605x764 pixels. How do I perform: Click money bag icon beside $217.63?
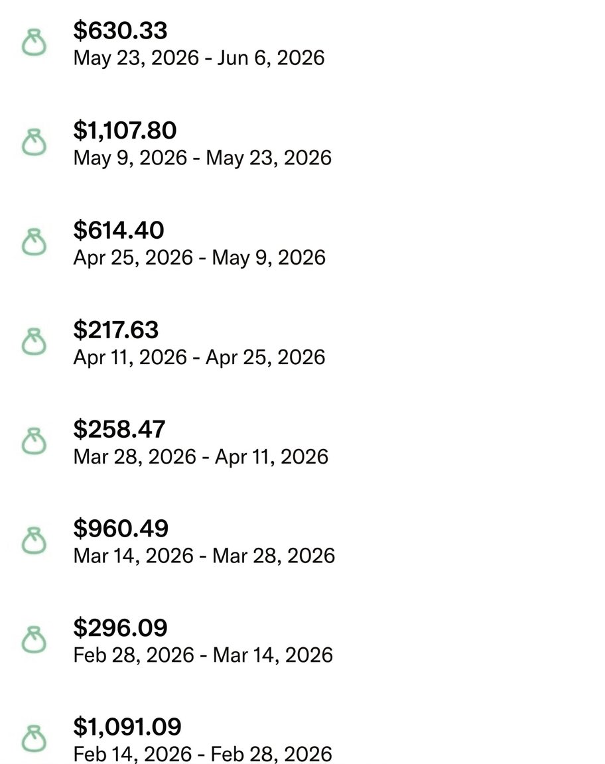[x=34, y=342]
